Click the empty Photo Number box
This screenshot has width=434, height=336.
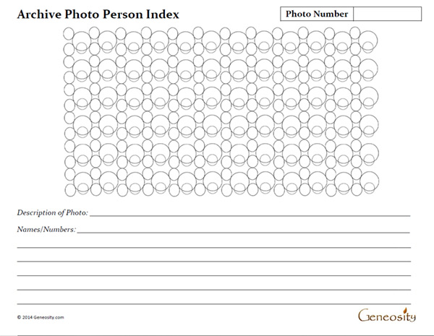pyautogui.click(x=388, y=14)
